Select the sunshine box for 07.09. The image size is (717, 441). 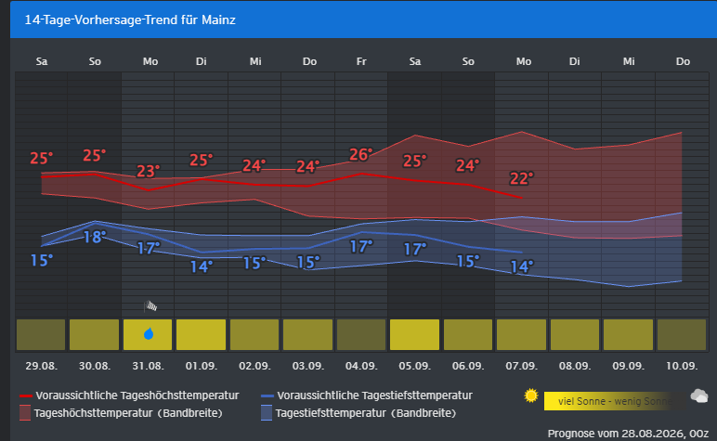point(521,335)
